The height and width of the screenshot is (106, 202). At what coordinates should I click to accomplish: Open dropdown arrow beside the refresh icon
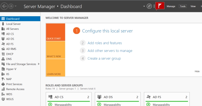(x=144, y=6)
